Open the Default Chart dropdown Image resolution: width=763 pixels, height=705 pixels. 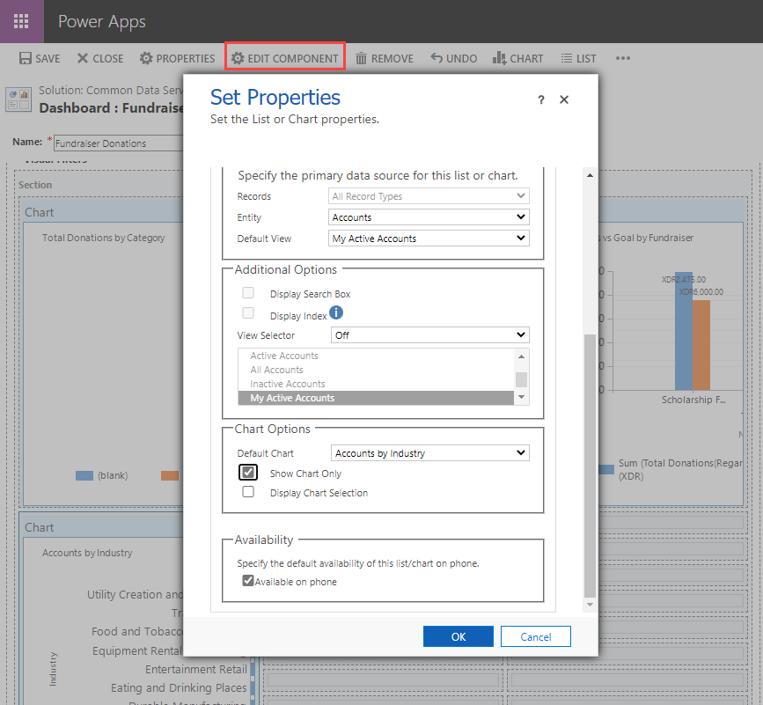[430, 453]
